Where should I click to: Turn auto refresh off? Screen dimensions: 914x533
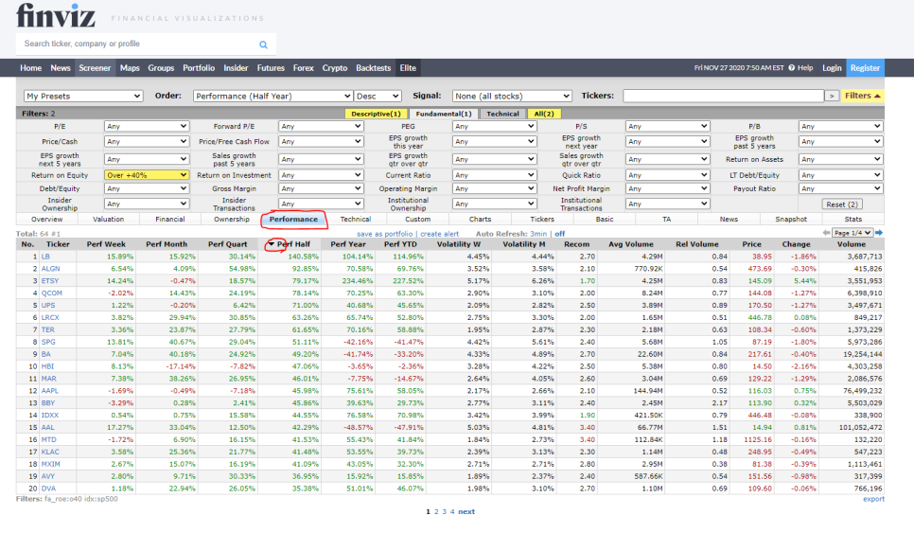(x=559, y=233)
